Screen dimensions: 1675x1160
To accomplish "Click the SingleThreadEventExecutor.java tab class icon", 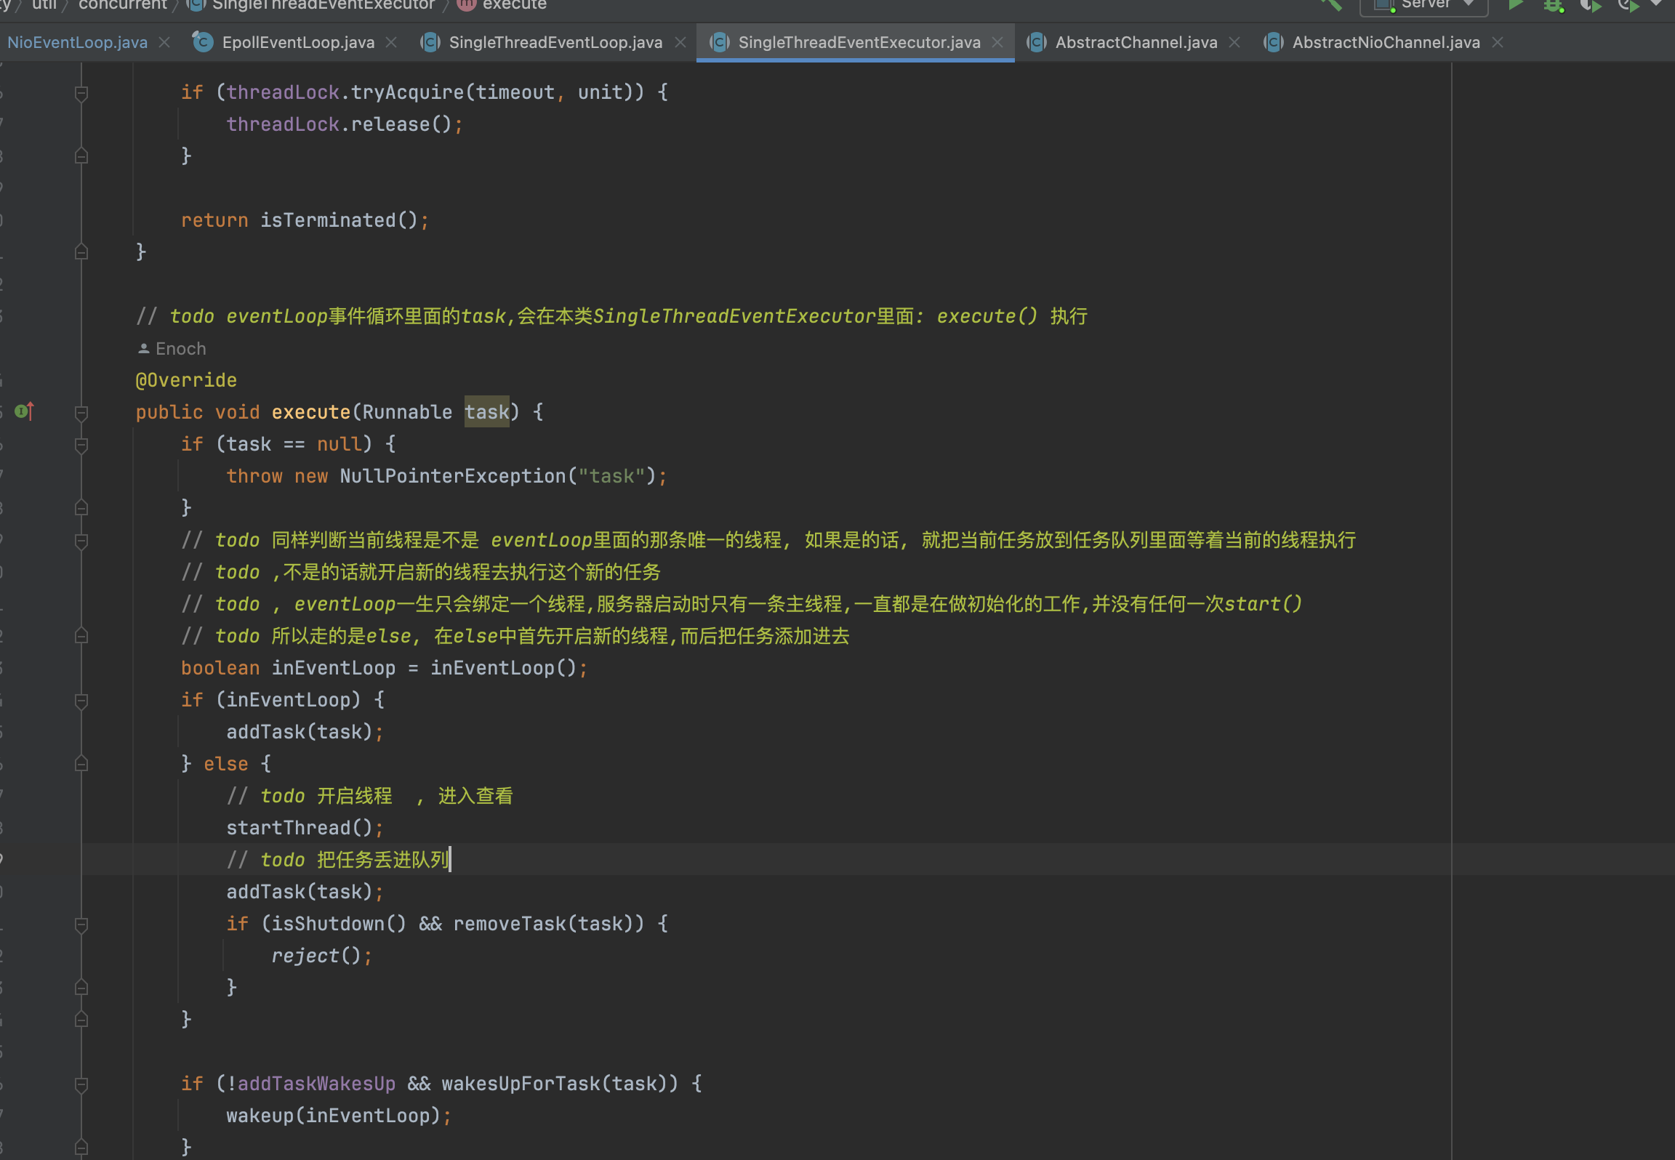I will (720, 42).
